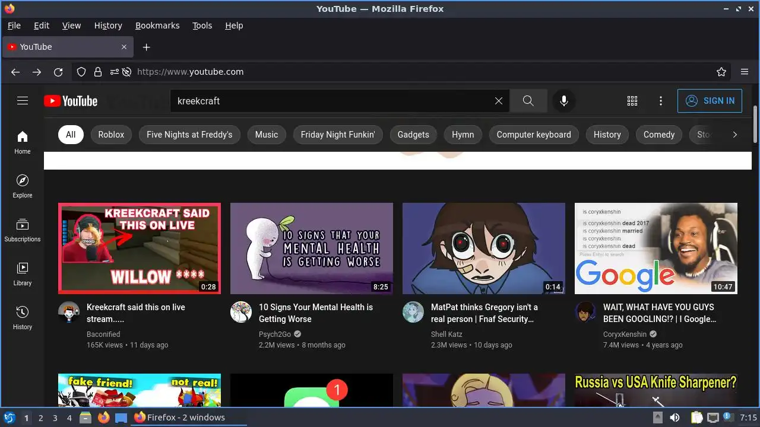Reload the current page
Viewport: 760px width, 427px height.
tap(58, 72)
